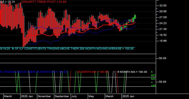189x99 pixels.
Task: Click the May date marker
Action: click(91, 96)
